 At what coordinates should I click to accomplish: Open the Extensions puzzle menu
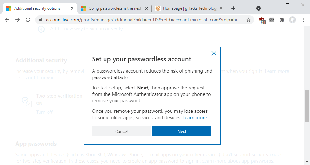coord(282,20)
